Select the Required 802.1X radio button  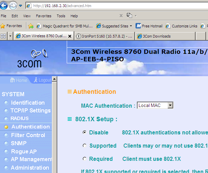click(x=85, y=159)
